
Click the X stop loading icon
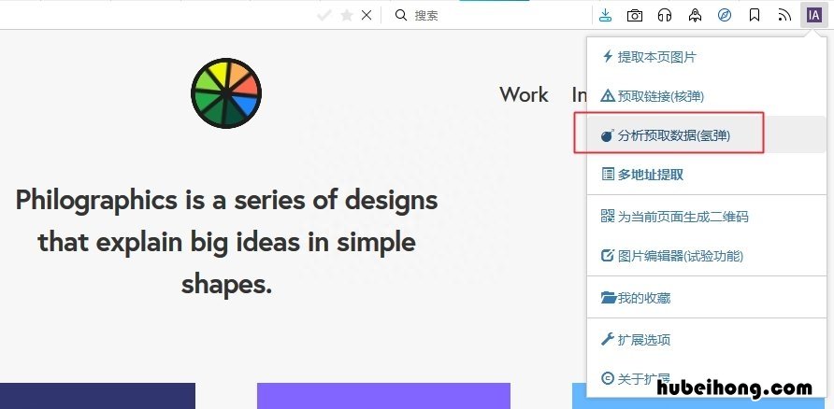367,15
